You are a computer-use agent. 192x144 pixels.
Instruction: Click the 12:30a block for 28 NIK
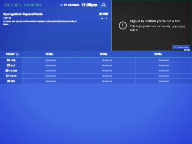(164, 81)
